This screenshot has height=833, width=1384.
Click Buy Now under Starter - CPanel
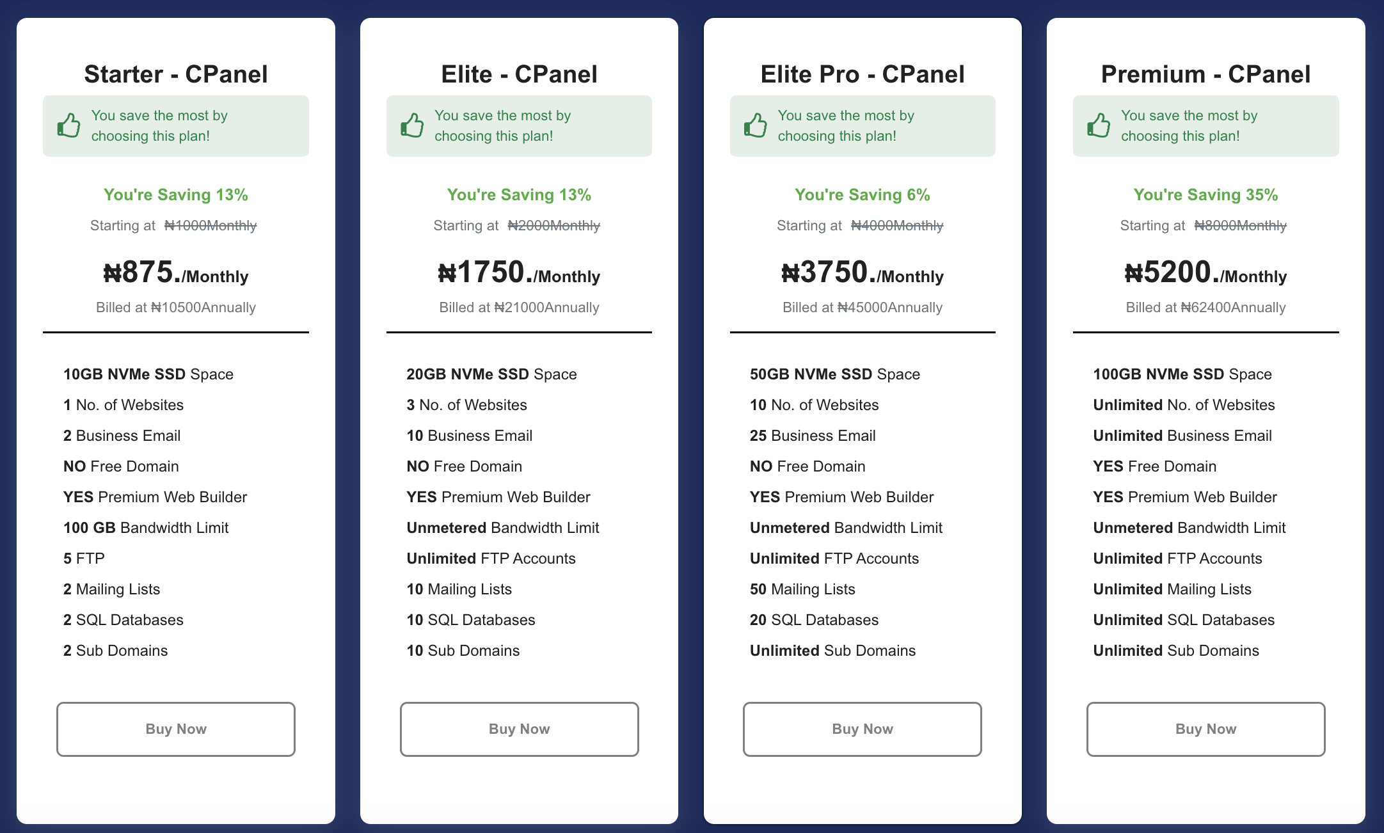175,729
